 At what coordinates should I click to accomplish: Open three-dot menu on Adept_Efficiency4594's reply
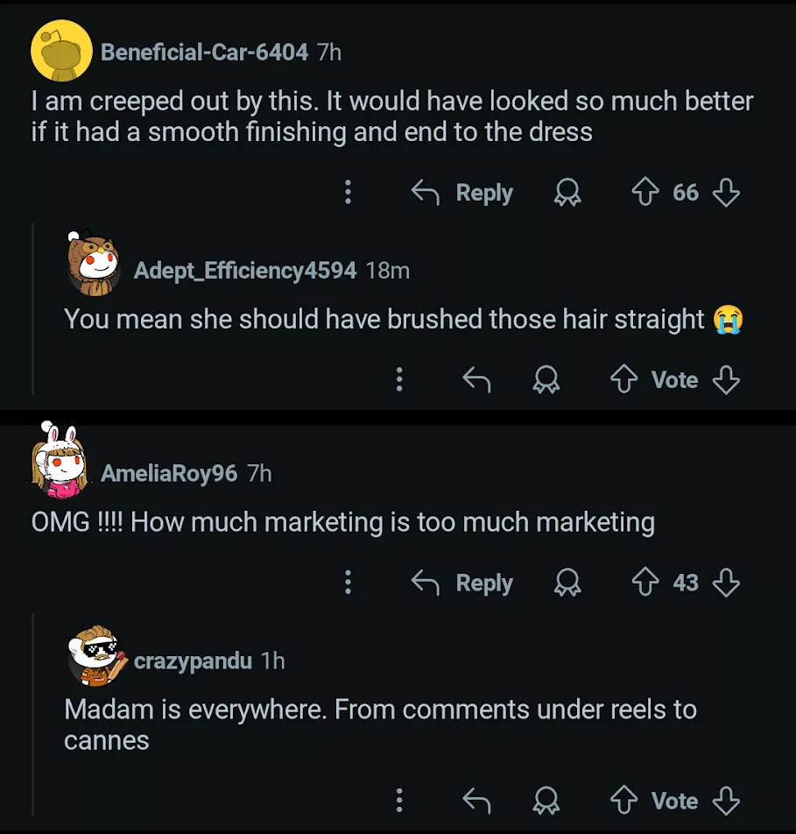click(399, 380)
